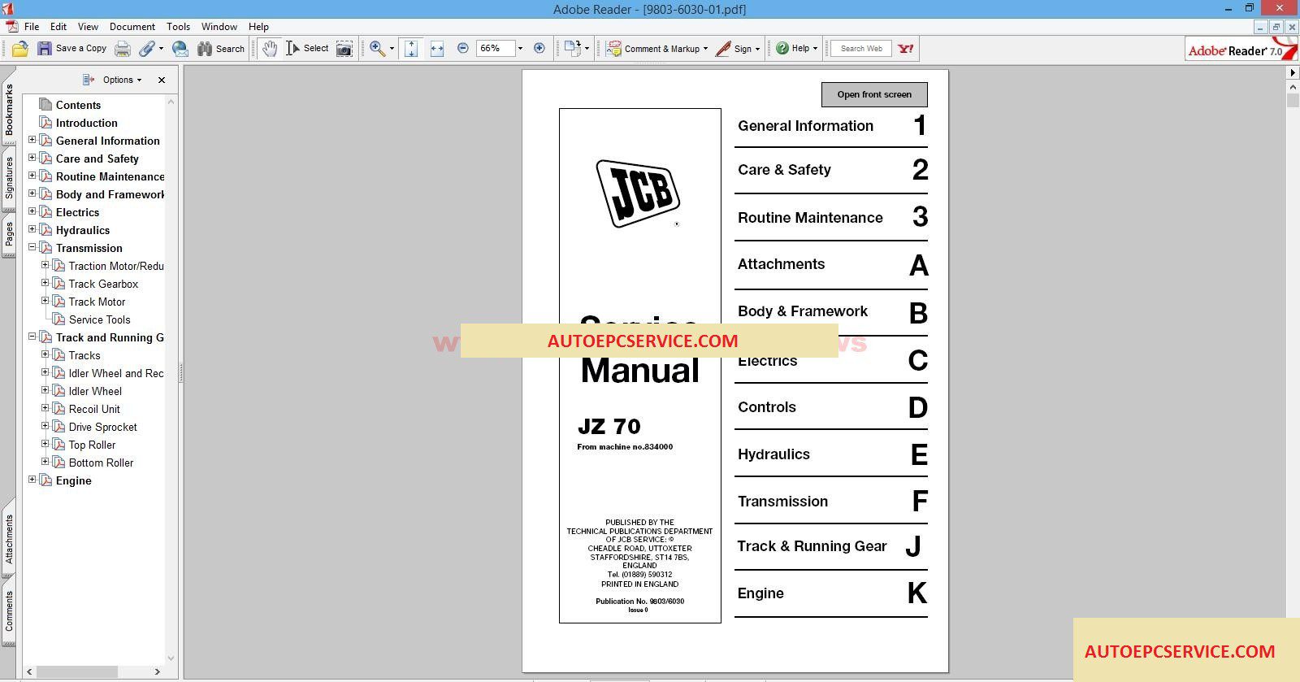Expand the Track Gearbox bookmark
This screenshot has width=1300, height=682.
pos(45,283)
